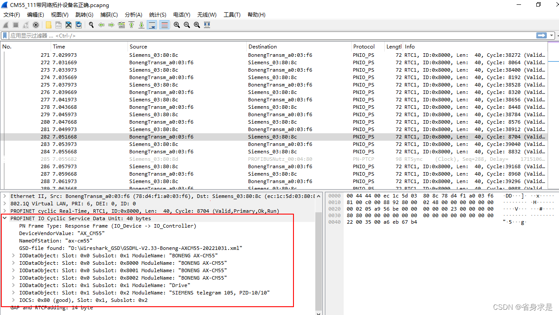Open a capture file via folder icon

coord(48,25)
